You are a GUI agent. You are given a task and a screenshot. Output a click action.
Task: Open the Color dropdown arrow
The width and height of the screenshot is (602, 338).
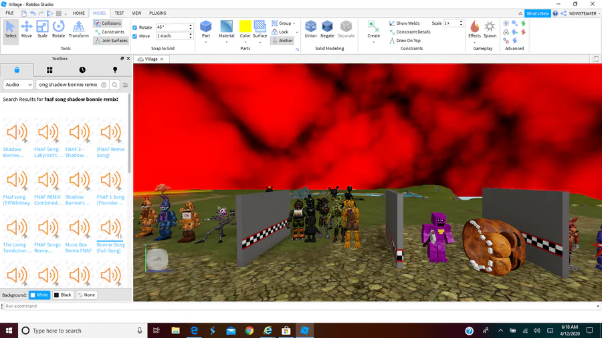(x=245, y=42)
